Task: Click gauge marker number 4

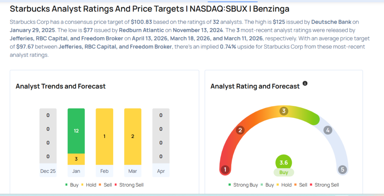Action: (328, 130)
